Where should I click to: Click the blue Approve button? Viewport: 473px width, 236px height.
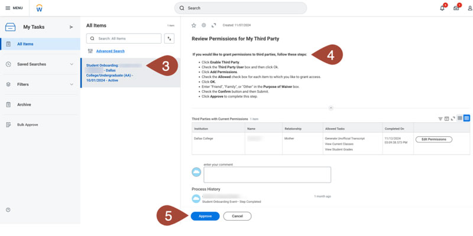[205, 217]
